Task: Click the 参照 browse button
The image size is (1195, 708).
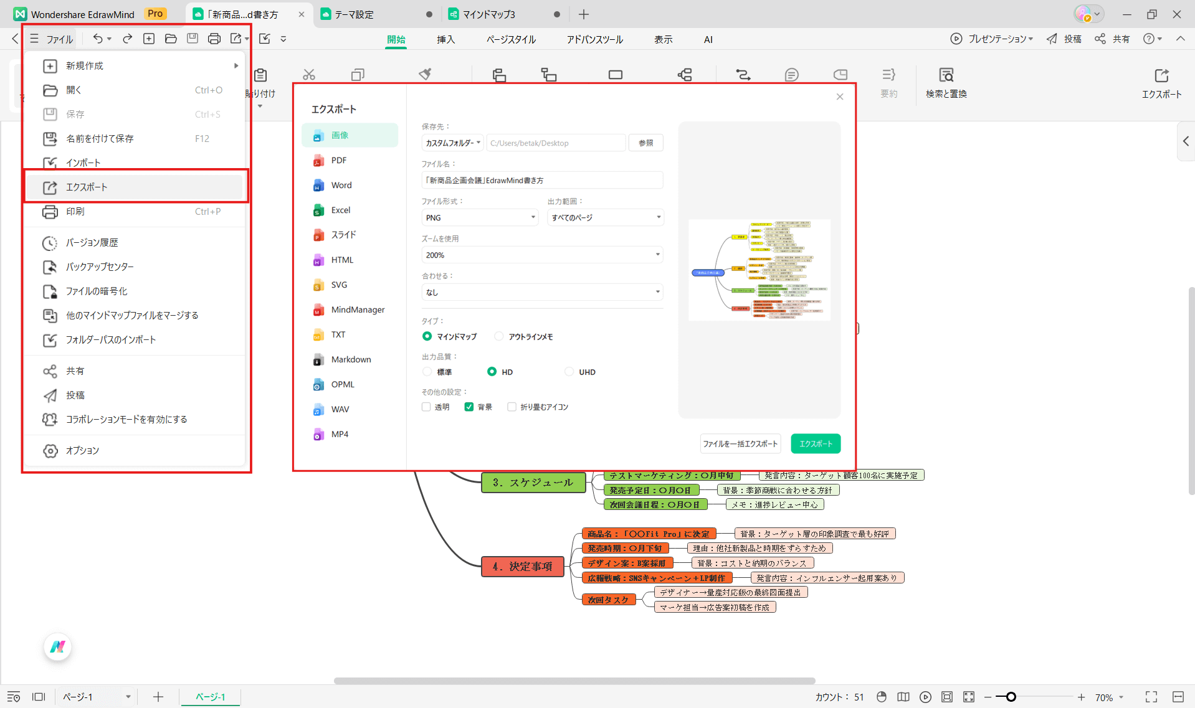Action: [x=645, y=143]
